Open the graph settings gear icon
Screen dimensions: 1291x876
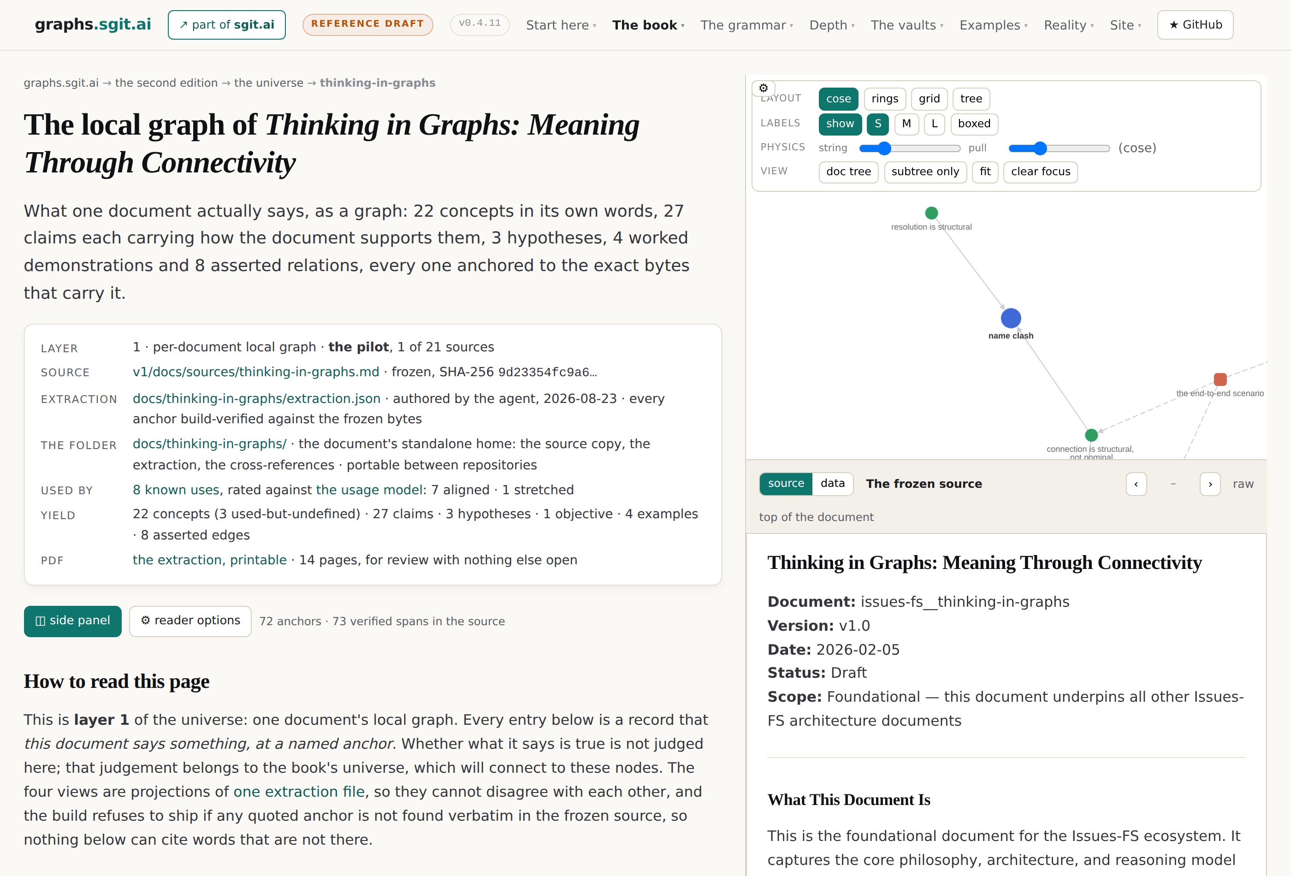pyautogui.click(x=763, y=88)
